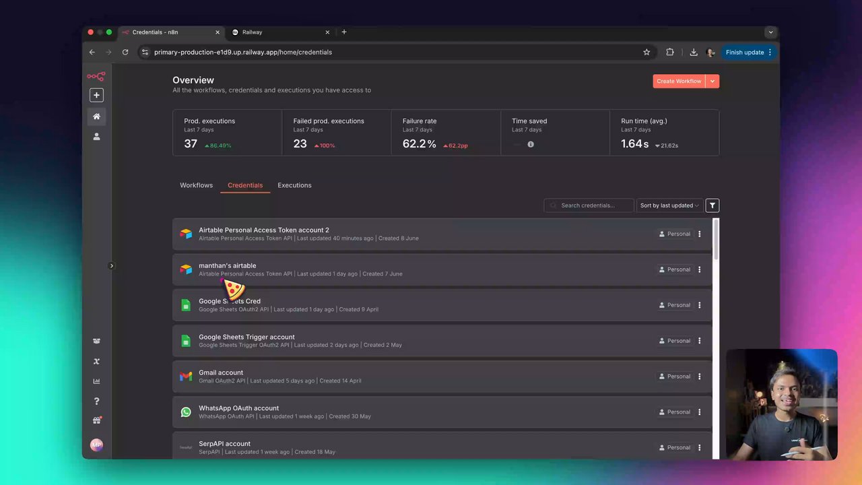Open the credentials filter funnel icon
The width and height of the screenshot is (862, 485).
[x=712, y=205]
